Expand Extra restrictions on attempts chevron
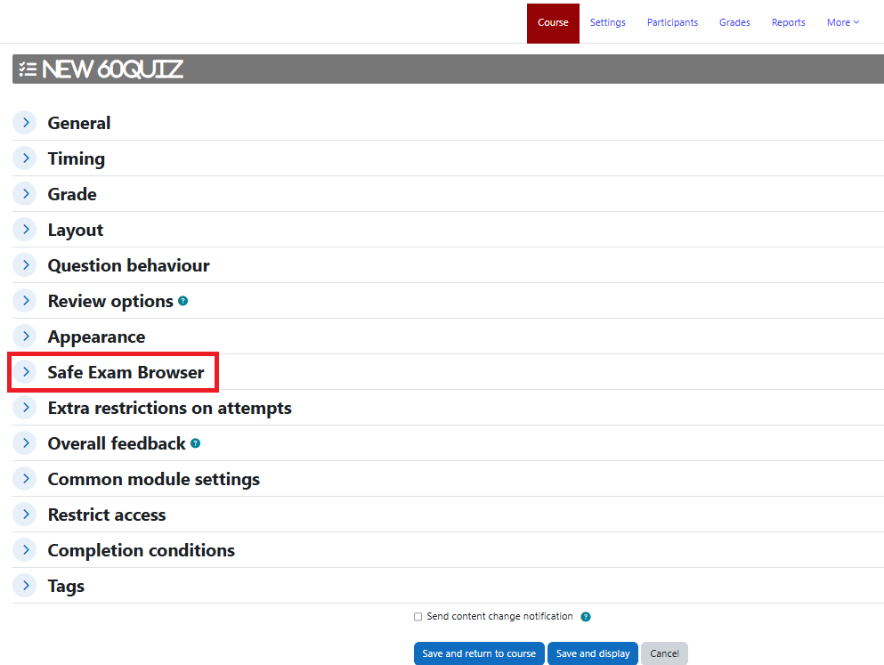 25,408
